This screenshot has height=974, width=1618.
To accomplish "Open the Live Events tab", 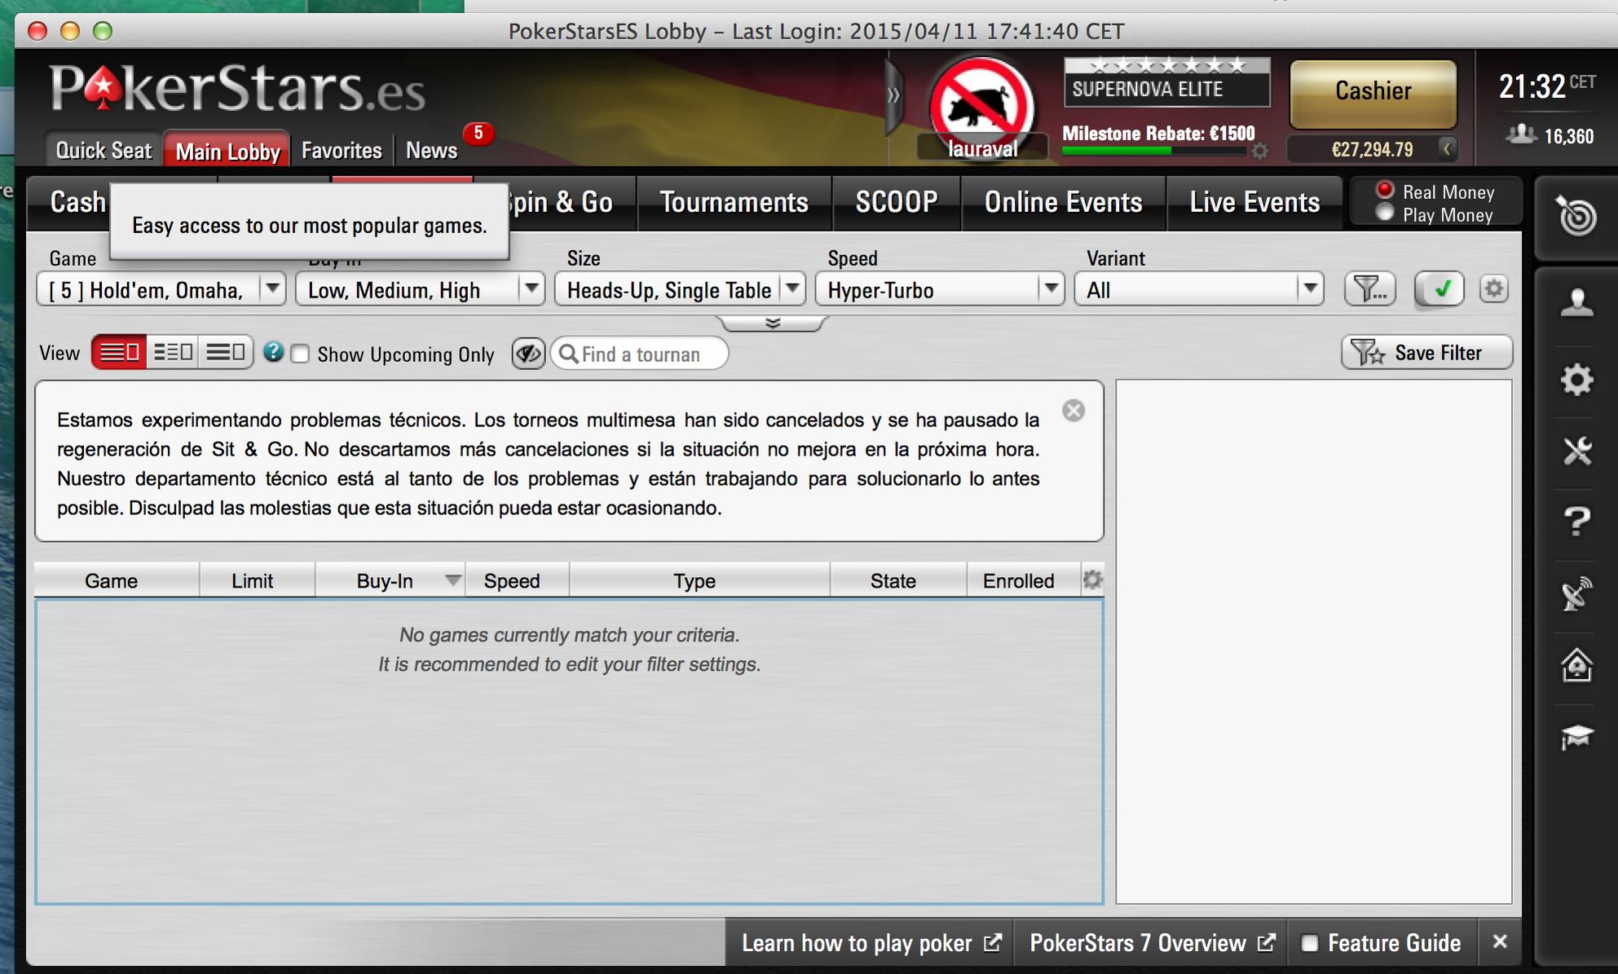I will [x=1254, y=202].
